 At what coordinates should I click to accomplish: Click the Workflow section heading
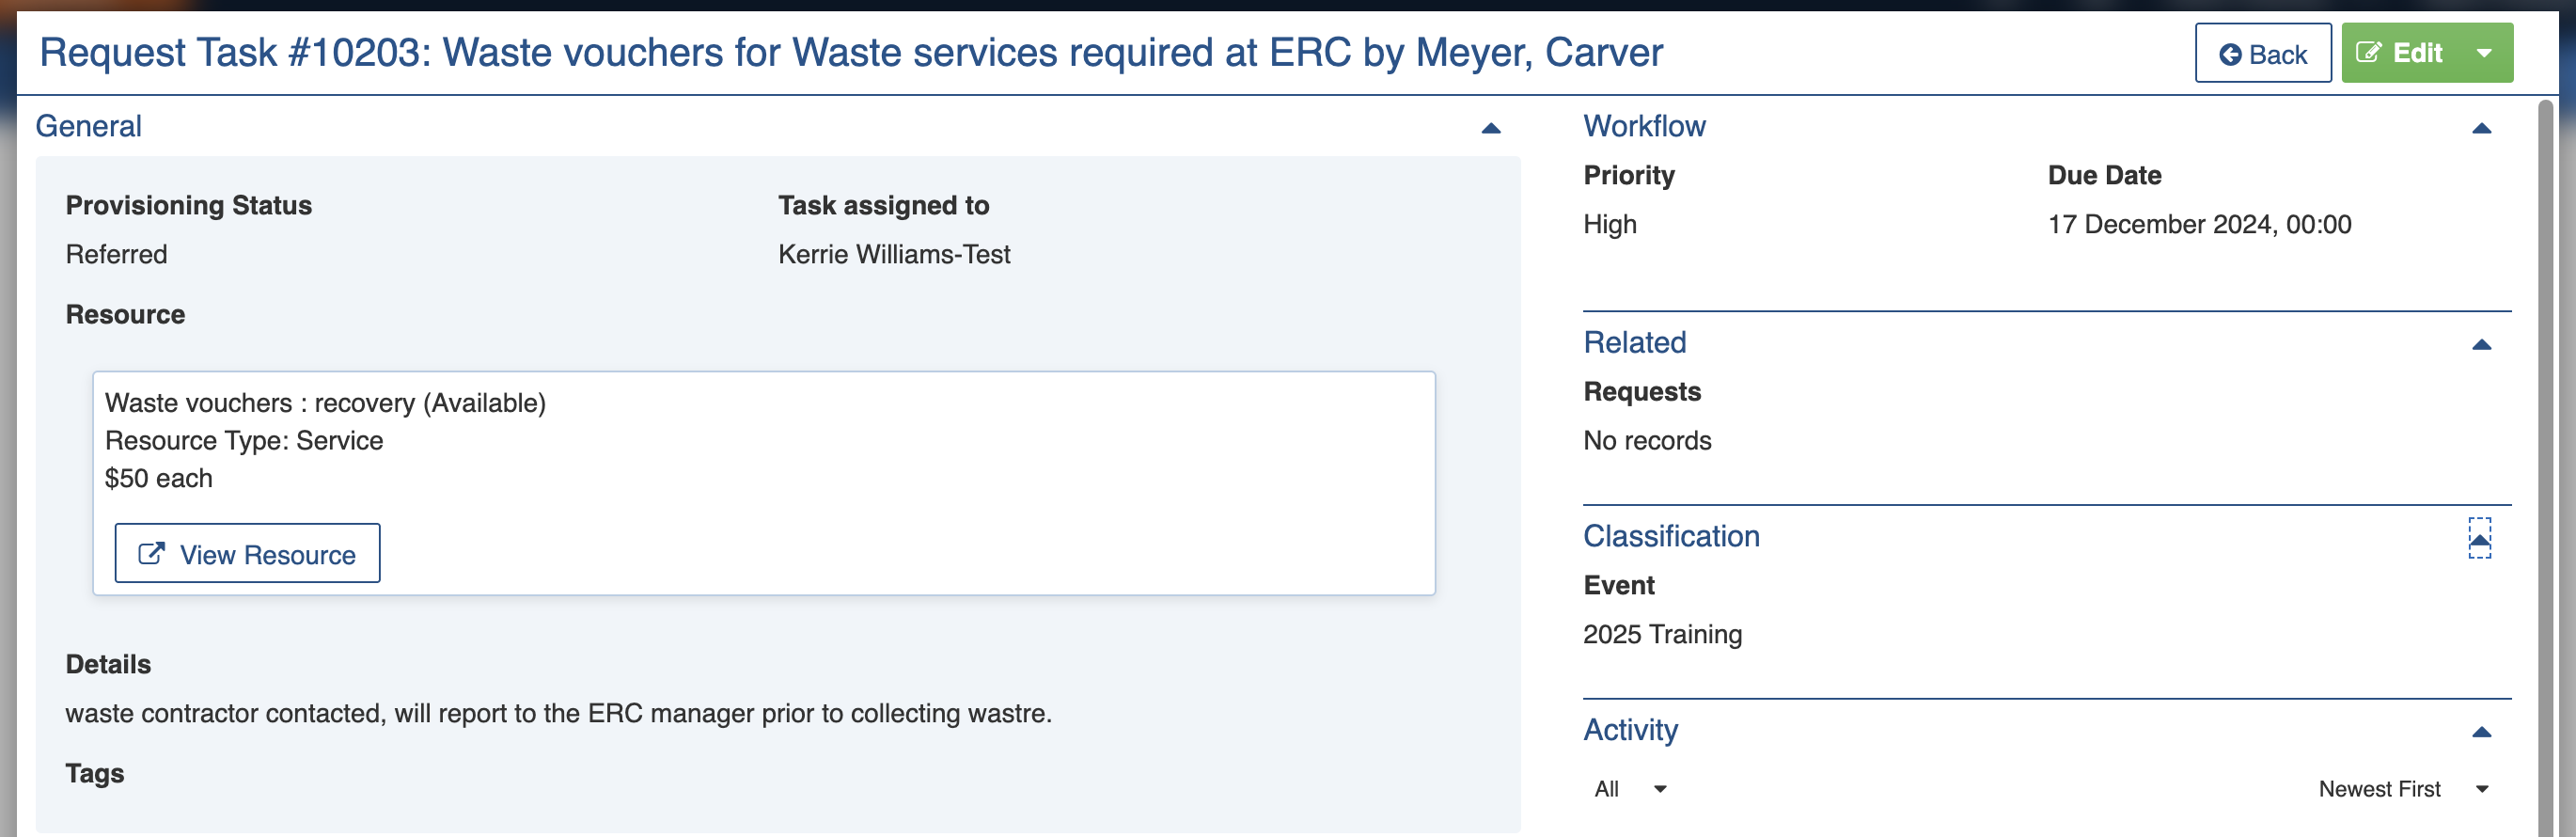click(x=1644, y=126)
